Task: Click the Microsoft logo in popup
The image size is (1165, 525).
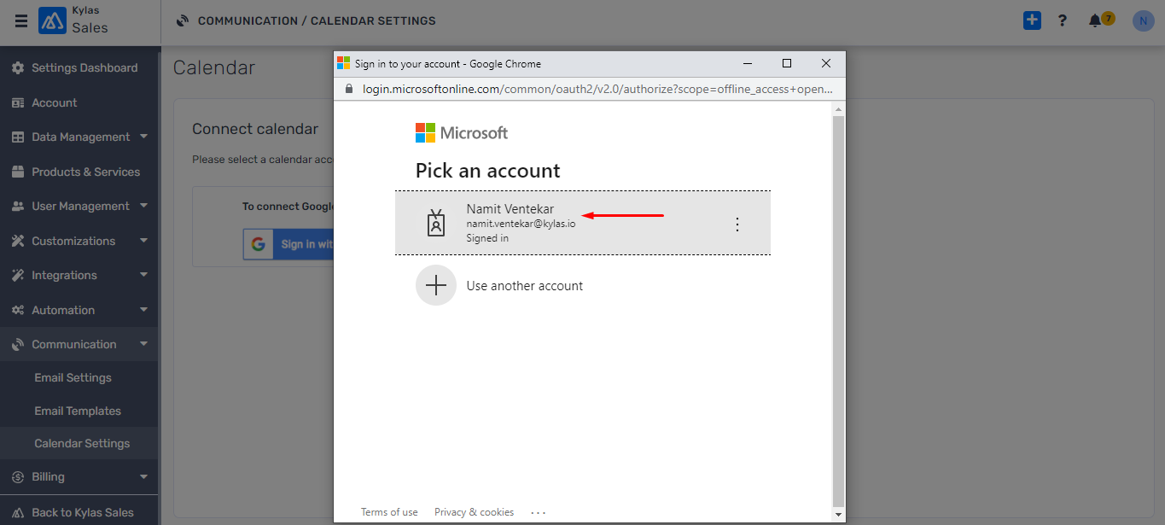Action: 425,132
